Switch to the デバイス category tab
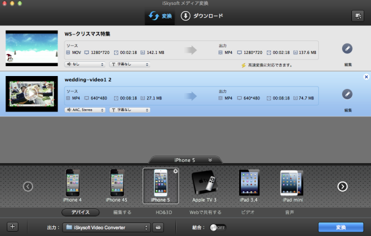 pos(80,212)
